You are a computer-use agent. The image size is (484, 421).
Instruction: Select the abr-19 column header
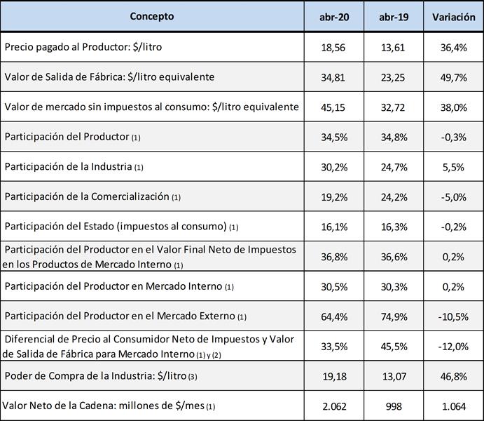(x=394, y=17)
